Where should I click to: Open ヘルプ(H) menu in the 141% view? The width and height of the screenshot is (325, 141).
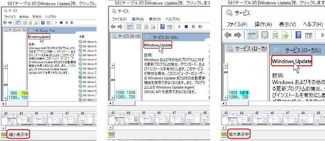coord(313,24)
